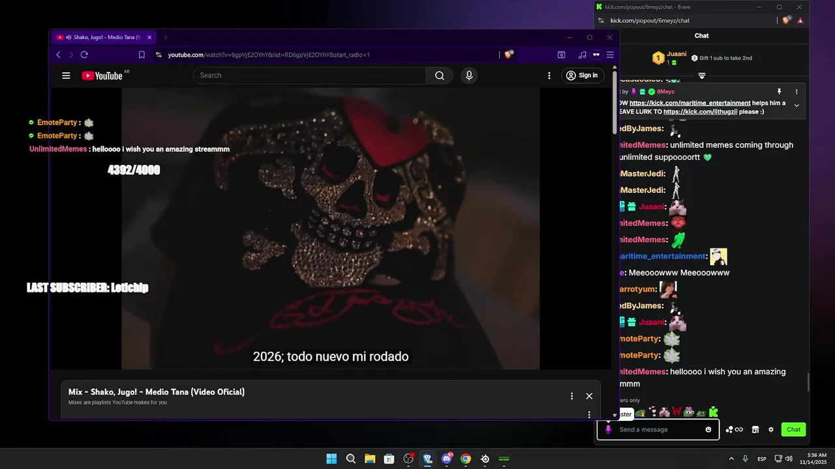Image resolution: width=835 pixels, height=469 pixels.
Task: Open Windows taskbar search
Action: pyautogui.click(x=350, y=459)
